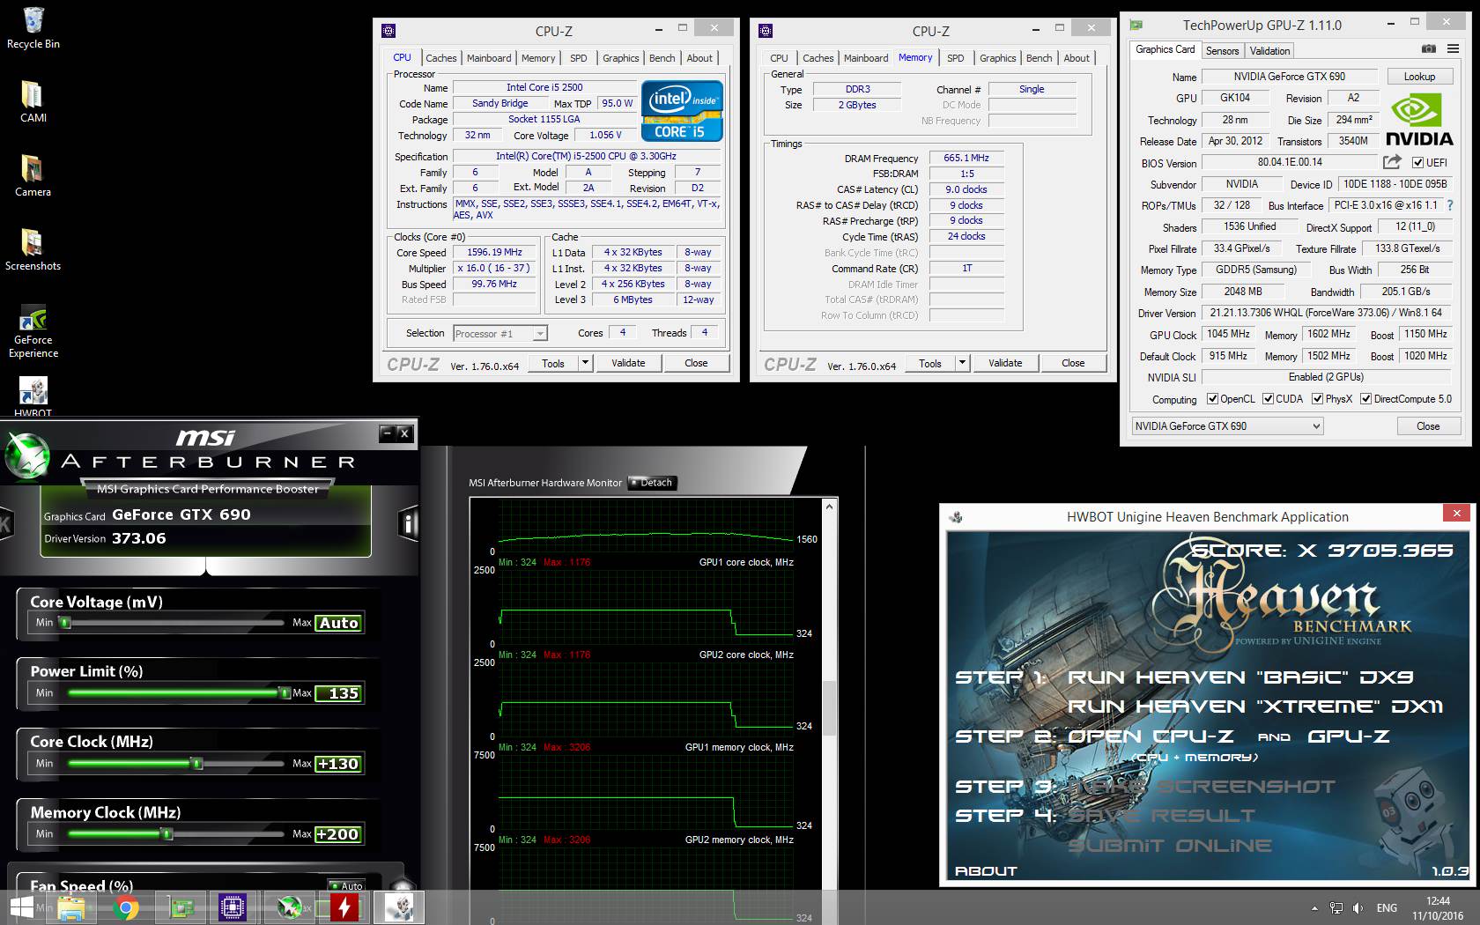Switch to Sensors tab in GPU-Z
The width and height of the screenshot is (1480, 925).
(x=1222, y=51)
